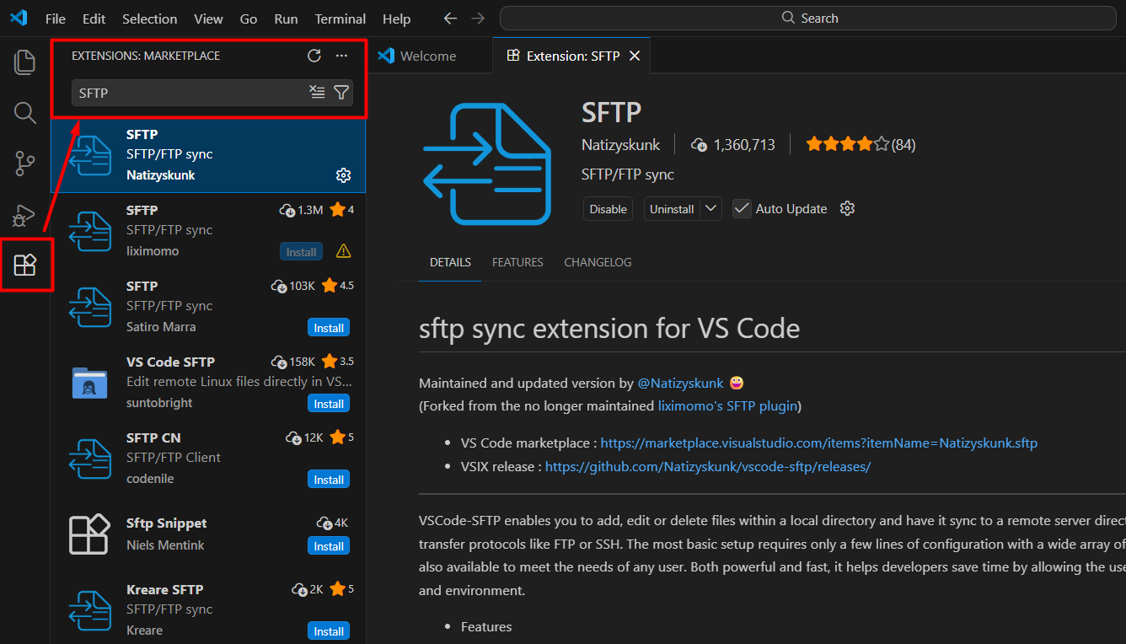
Task: Expand the Uninstall dropdown arrow
Action: [710, 209]
